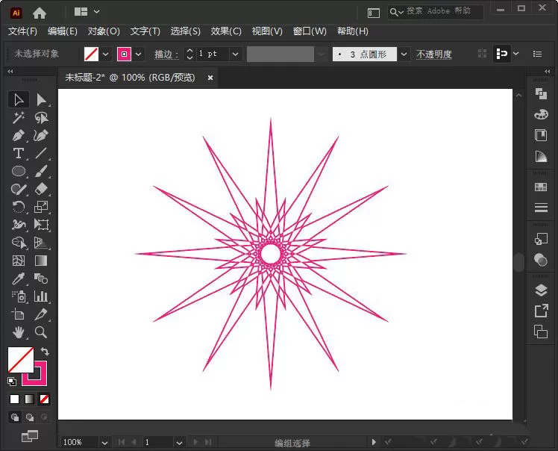Screen dimensions: 558x451
Task: Switch to 未标题-2* document tab
Action: click(130, 78)
